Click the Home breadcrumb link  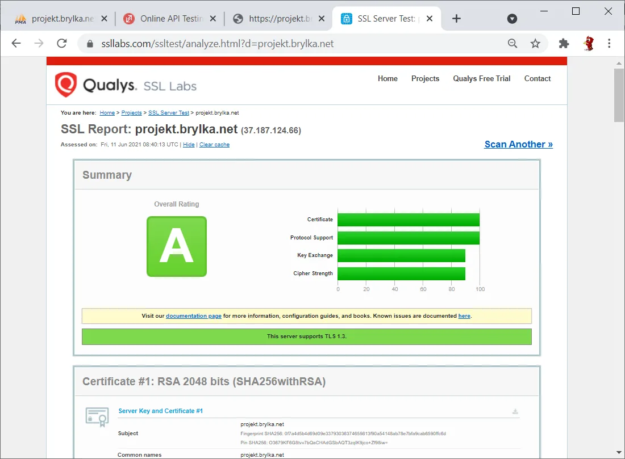pos(107,113)
